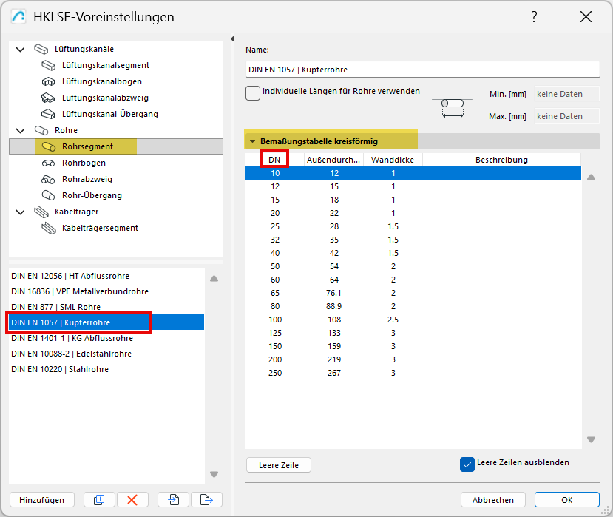Click the Lüftungskanalabzweig icon

(x=49, y=98)
